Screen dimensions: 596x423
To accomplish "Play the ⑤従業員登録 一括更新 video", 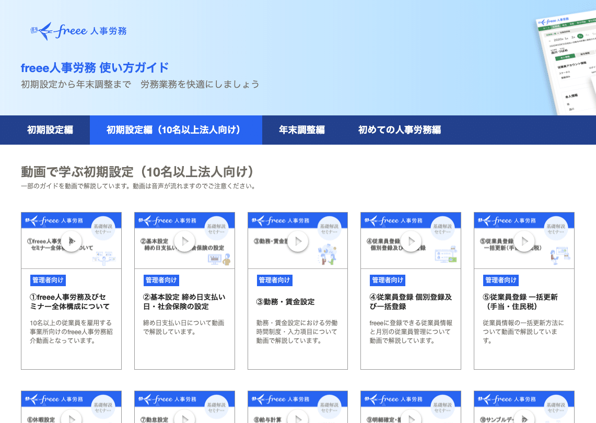I will click(524, 241).
